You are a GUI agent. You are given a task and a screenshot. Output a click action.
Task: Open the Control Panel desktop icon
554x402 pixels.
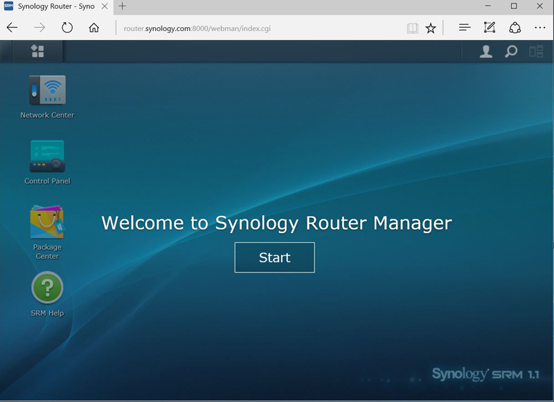(47, 156)
